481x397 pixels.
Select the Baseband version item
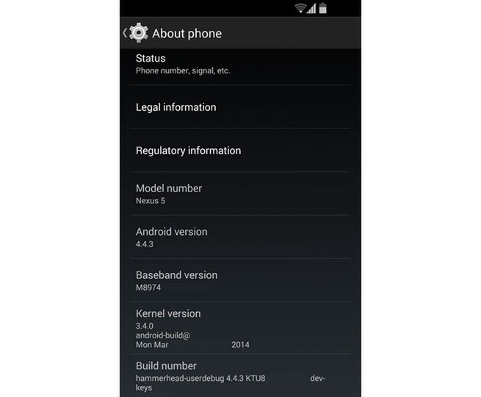[x=241, y=281]
